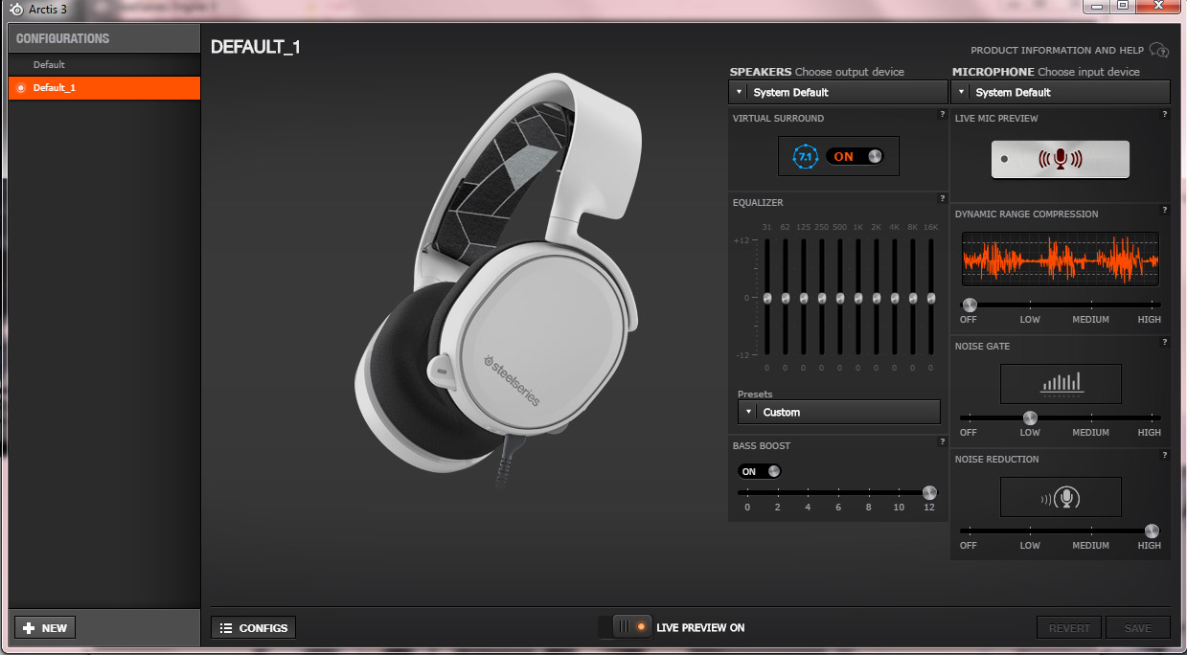Select the Default_1 configuration

tap(55, 88)
